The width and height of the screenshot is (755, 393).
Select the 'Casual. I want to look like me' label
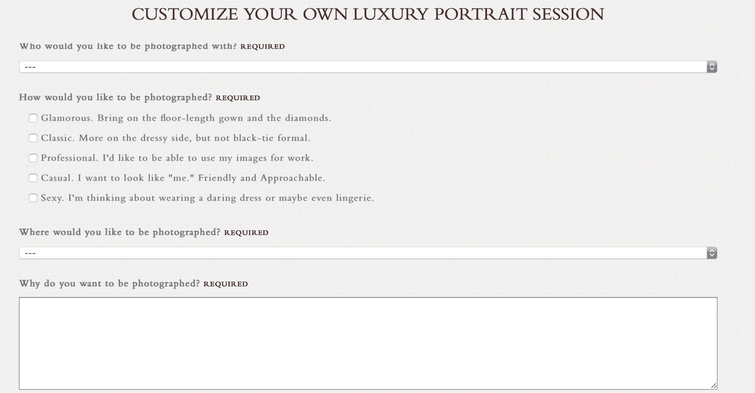(183, 178)
